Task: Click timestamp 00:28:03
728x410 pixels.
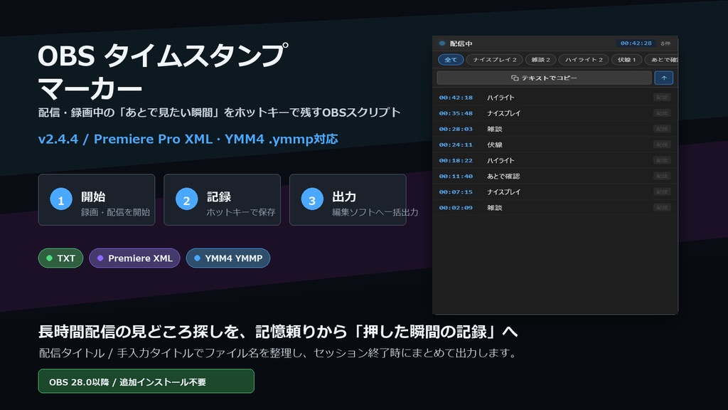Action: pos(456,130)
